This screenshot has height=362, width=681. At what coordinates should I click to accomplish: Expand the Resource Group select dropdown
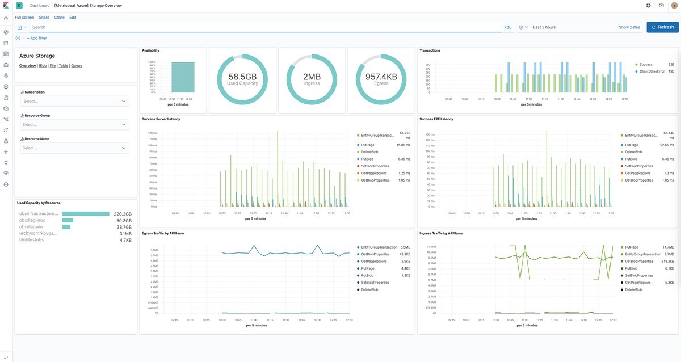(x=75, y=124)
